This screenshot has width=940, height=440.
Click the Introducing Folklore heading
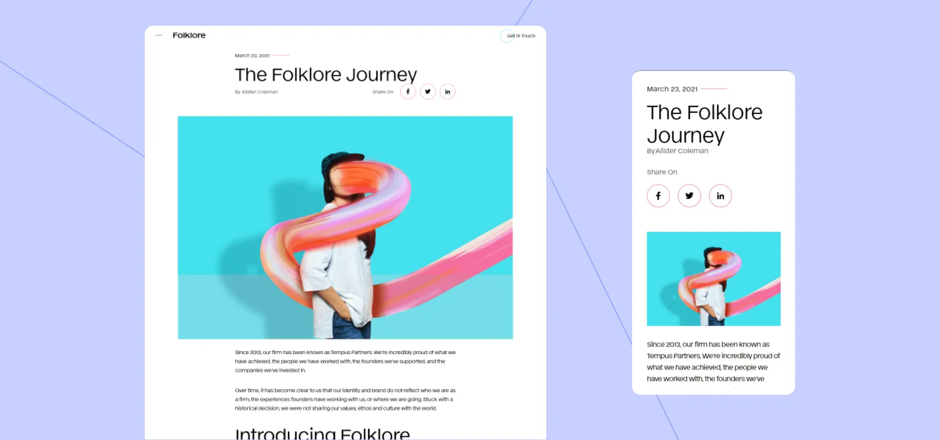pos(322,433)
